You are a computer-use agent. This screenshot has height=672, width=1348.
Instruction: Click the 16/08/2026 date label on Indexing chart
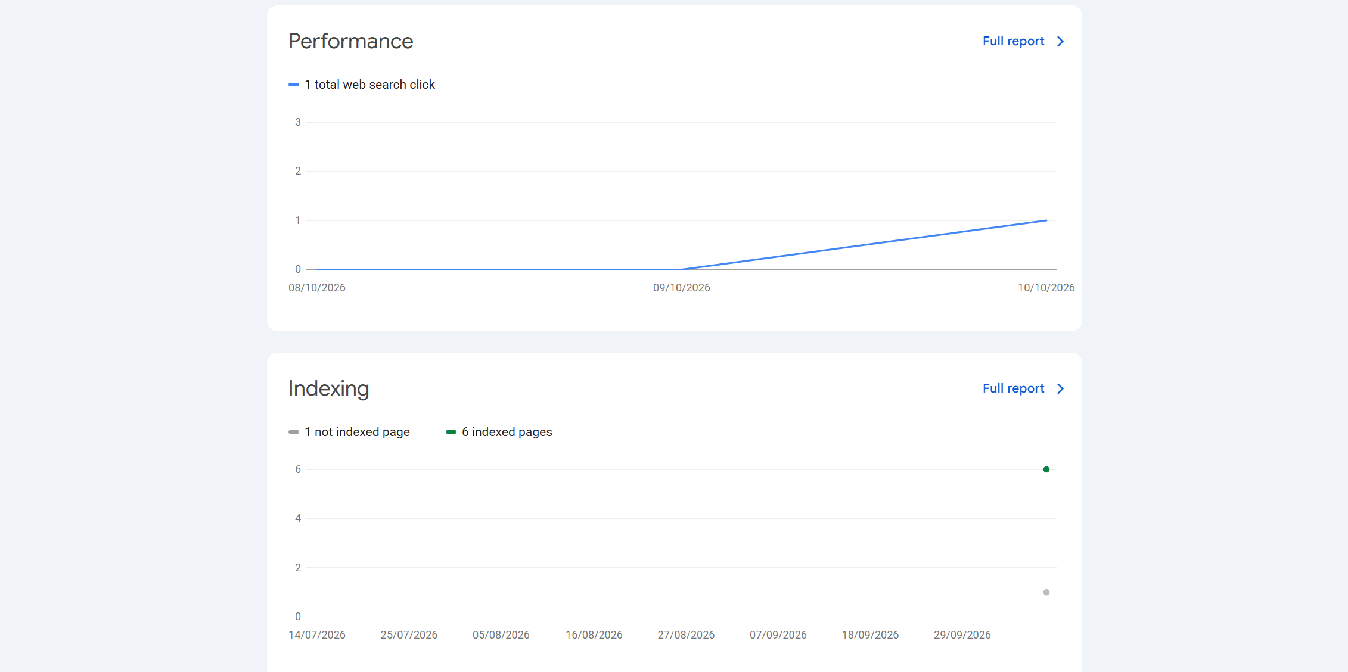point(594,635)
